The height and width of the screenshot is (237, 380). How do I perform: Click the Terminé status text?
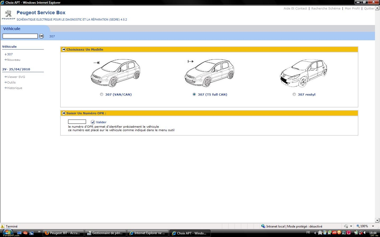tap(12, 226)
